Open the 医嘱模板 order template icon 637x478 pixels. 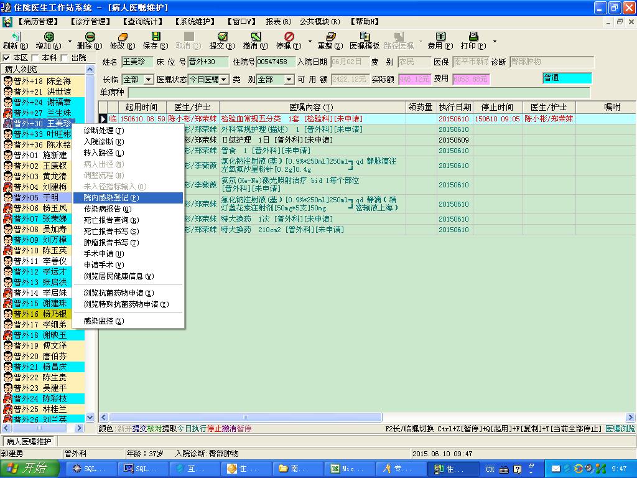[365, 37]
